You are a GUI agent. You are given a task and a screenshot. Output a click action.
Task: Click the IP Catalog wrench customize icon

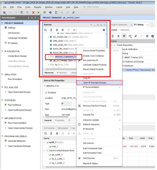coord(136,36)
